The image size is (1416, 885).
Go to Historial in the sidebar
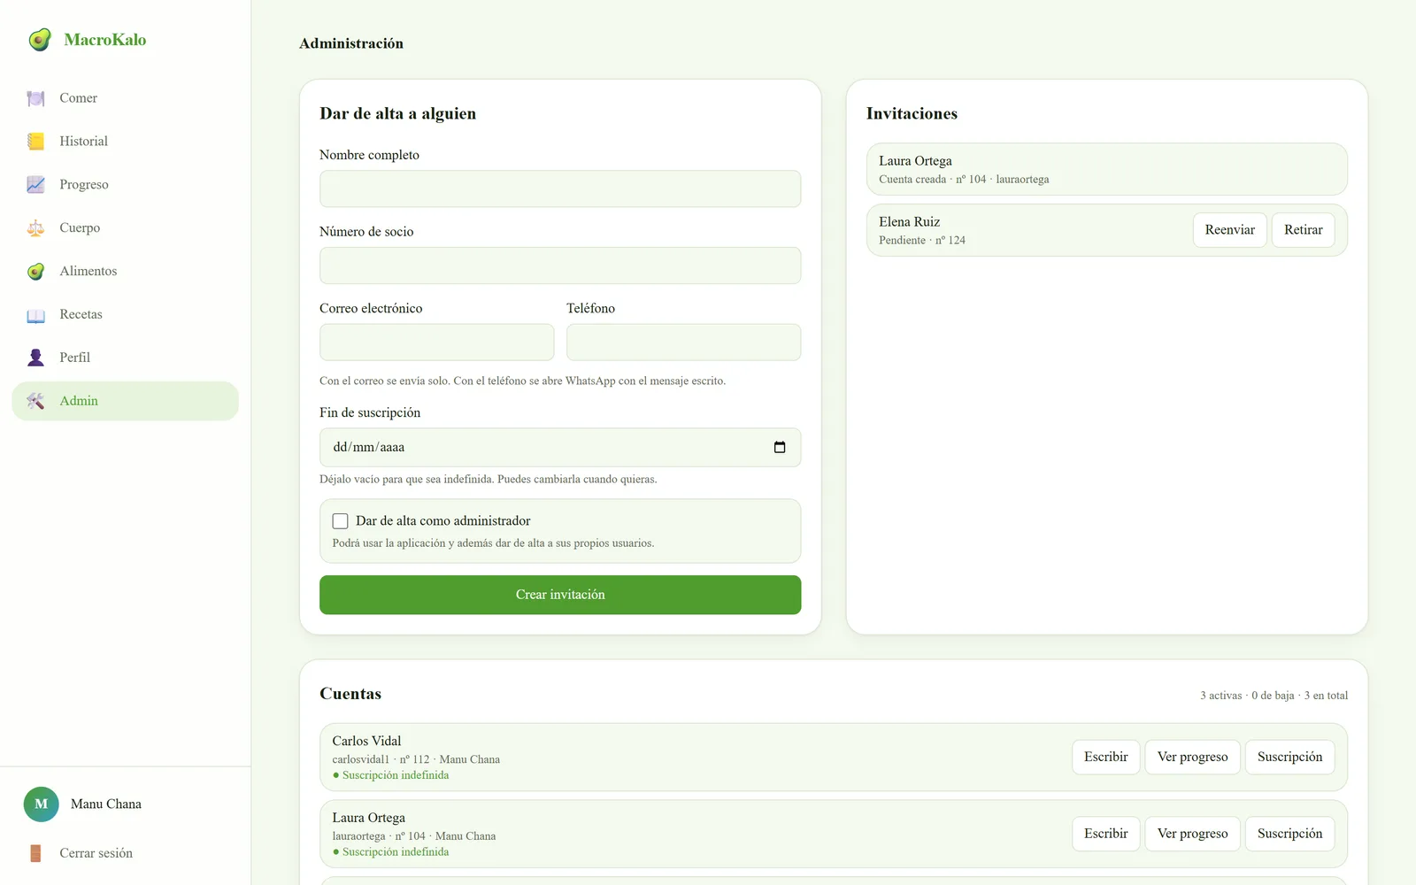(125, 142)
